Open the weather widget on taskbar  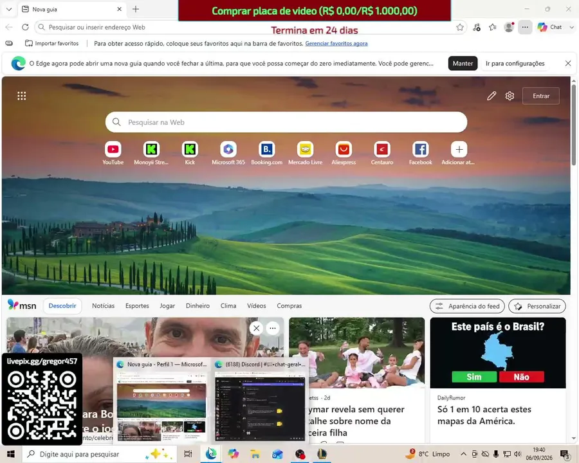tap(427, 454)
